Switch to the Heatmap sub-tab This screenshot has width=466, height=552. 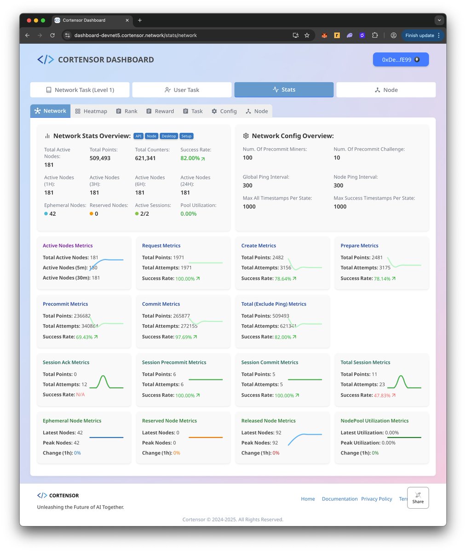[91, 111]
